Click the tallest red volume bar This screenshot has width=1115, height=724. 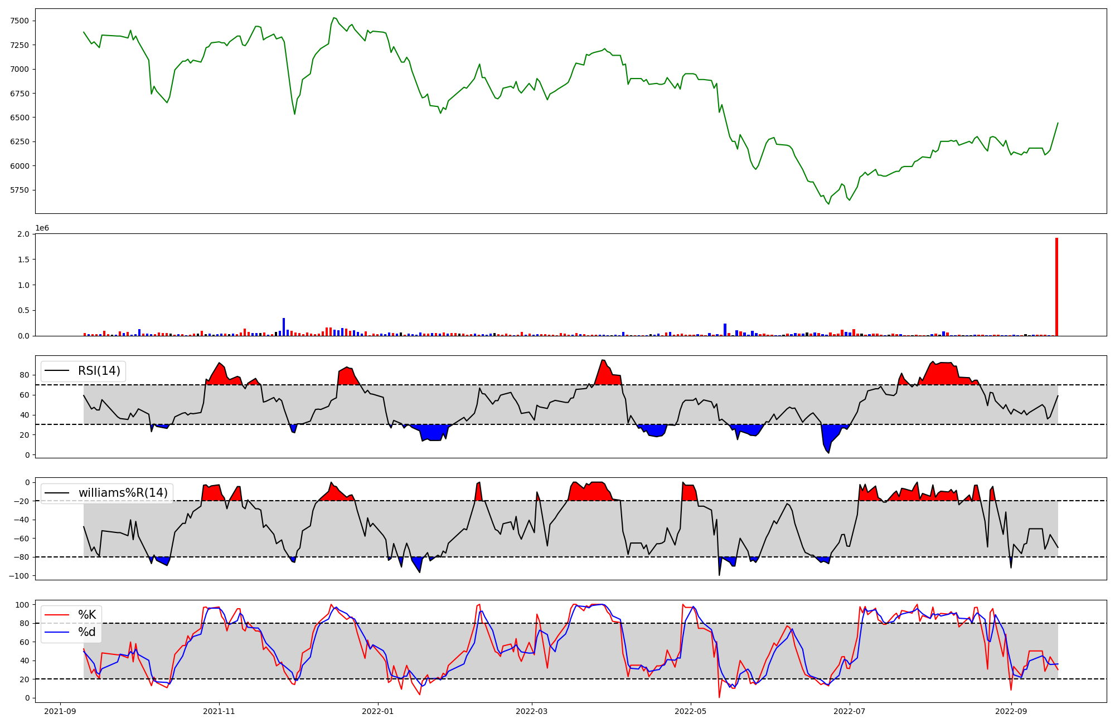1056,287
